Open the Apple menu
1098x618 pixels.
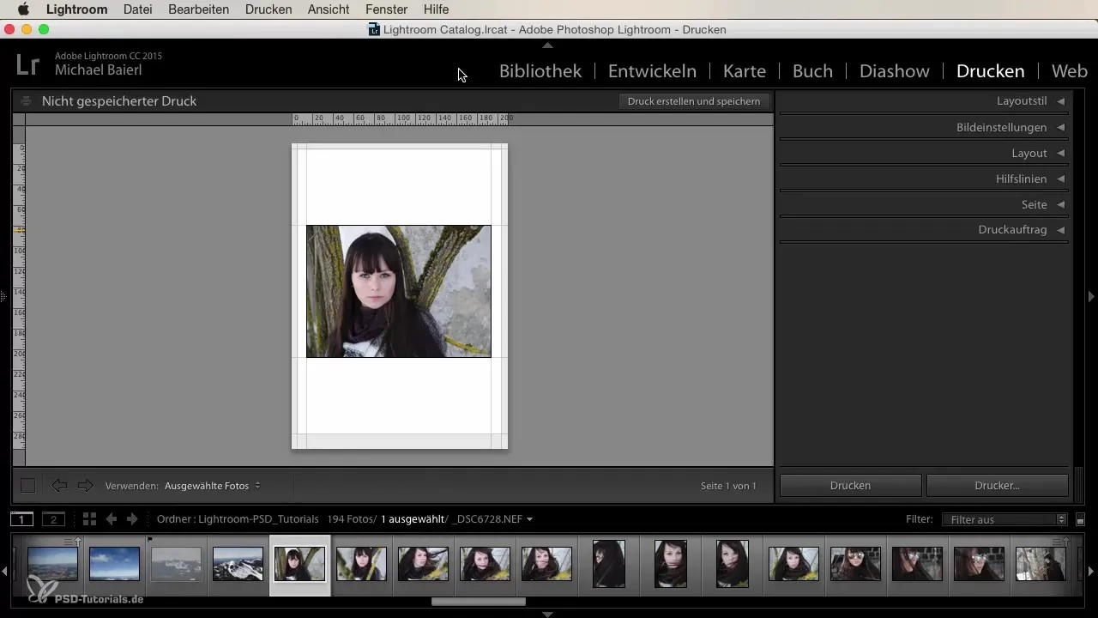coord(23,9)
